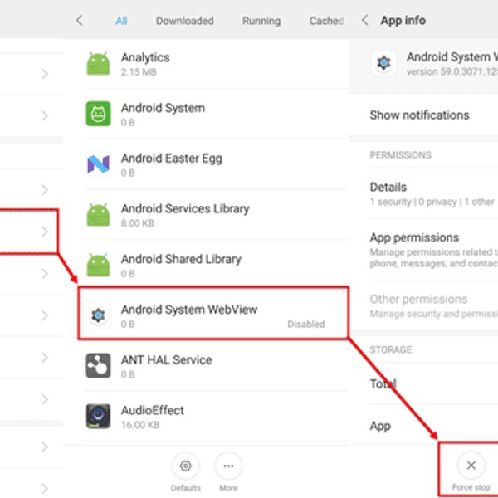This screenshot has height=498, width=498.
Task: Click the 'App info' screen title
Action: 403,20
